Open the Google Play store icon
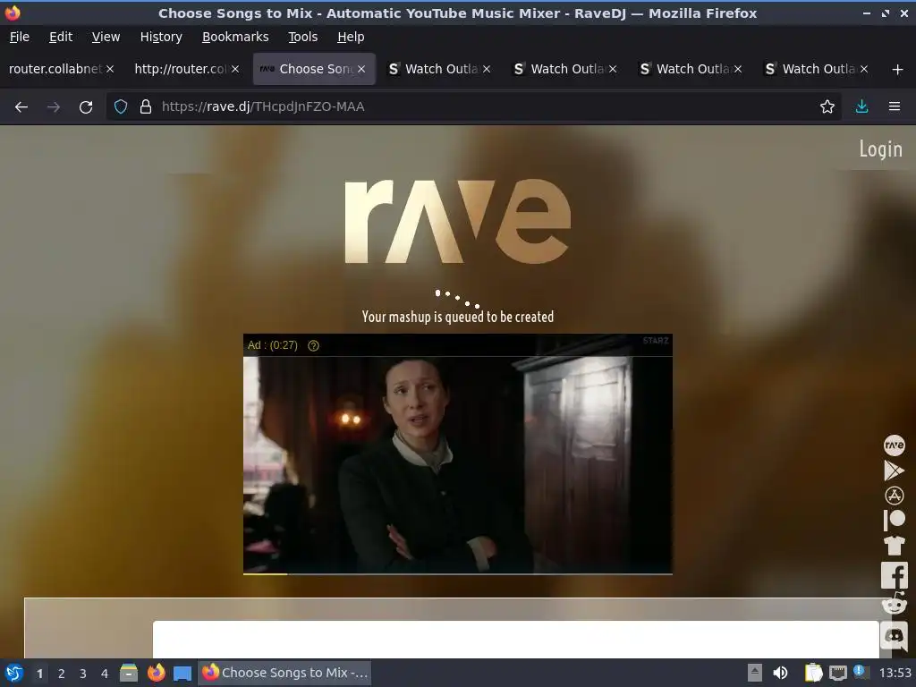 click(x=894, y=471)
